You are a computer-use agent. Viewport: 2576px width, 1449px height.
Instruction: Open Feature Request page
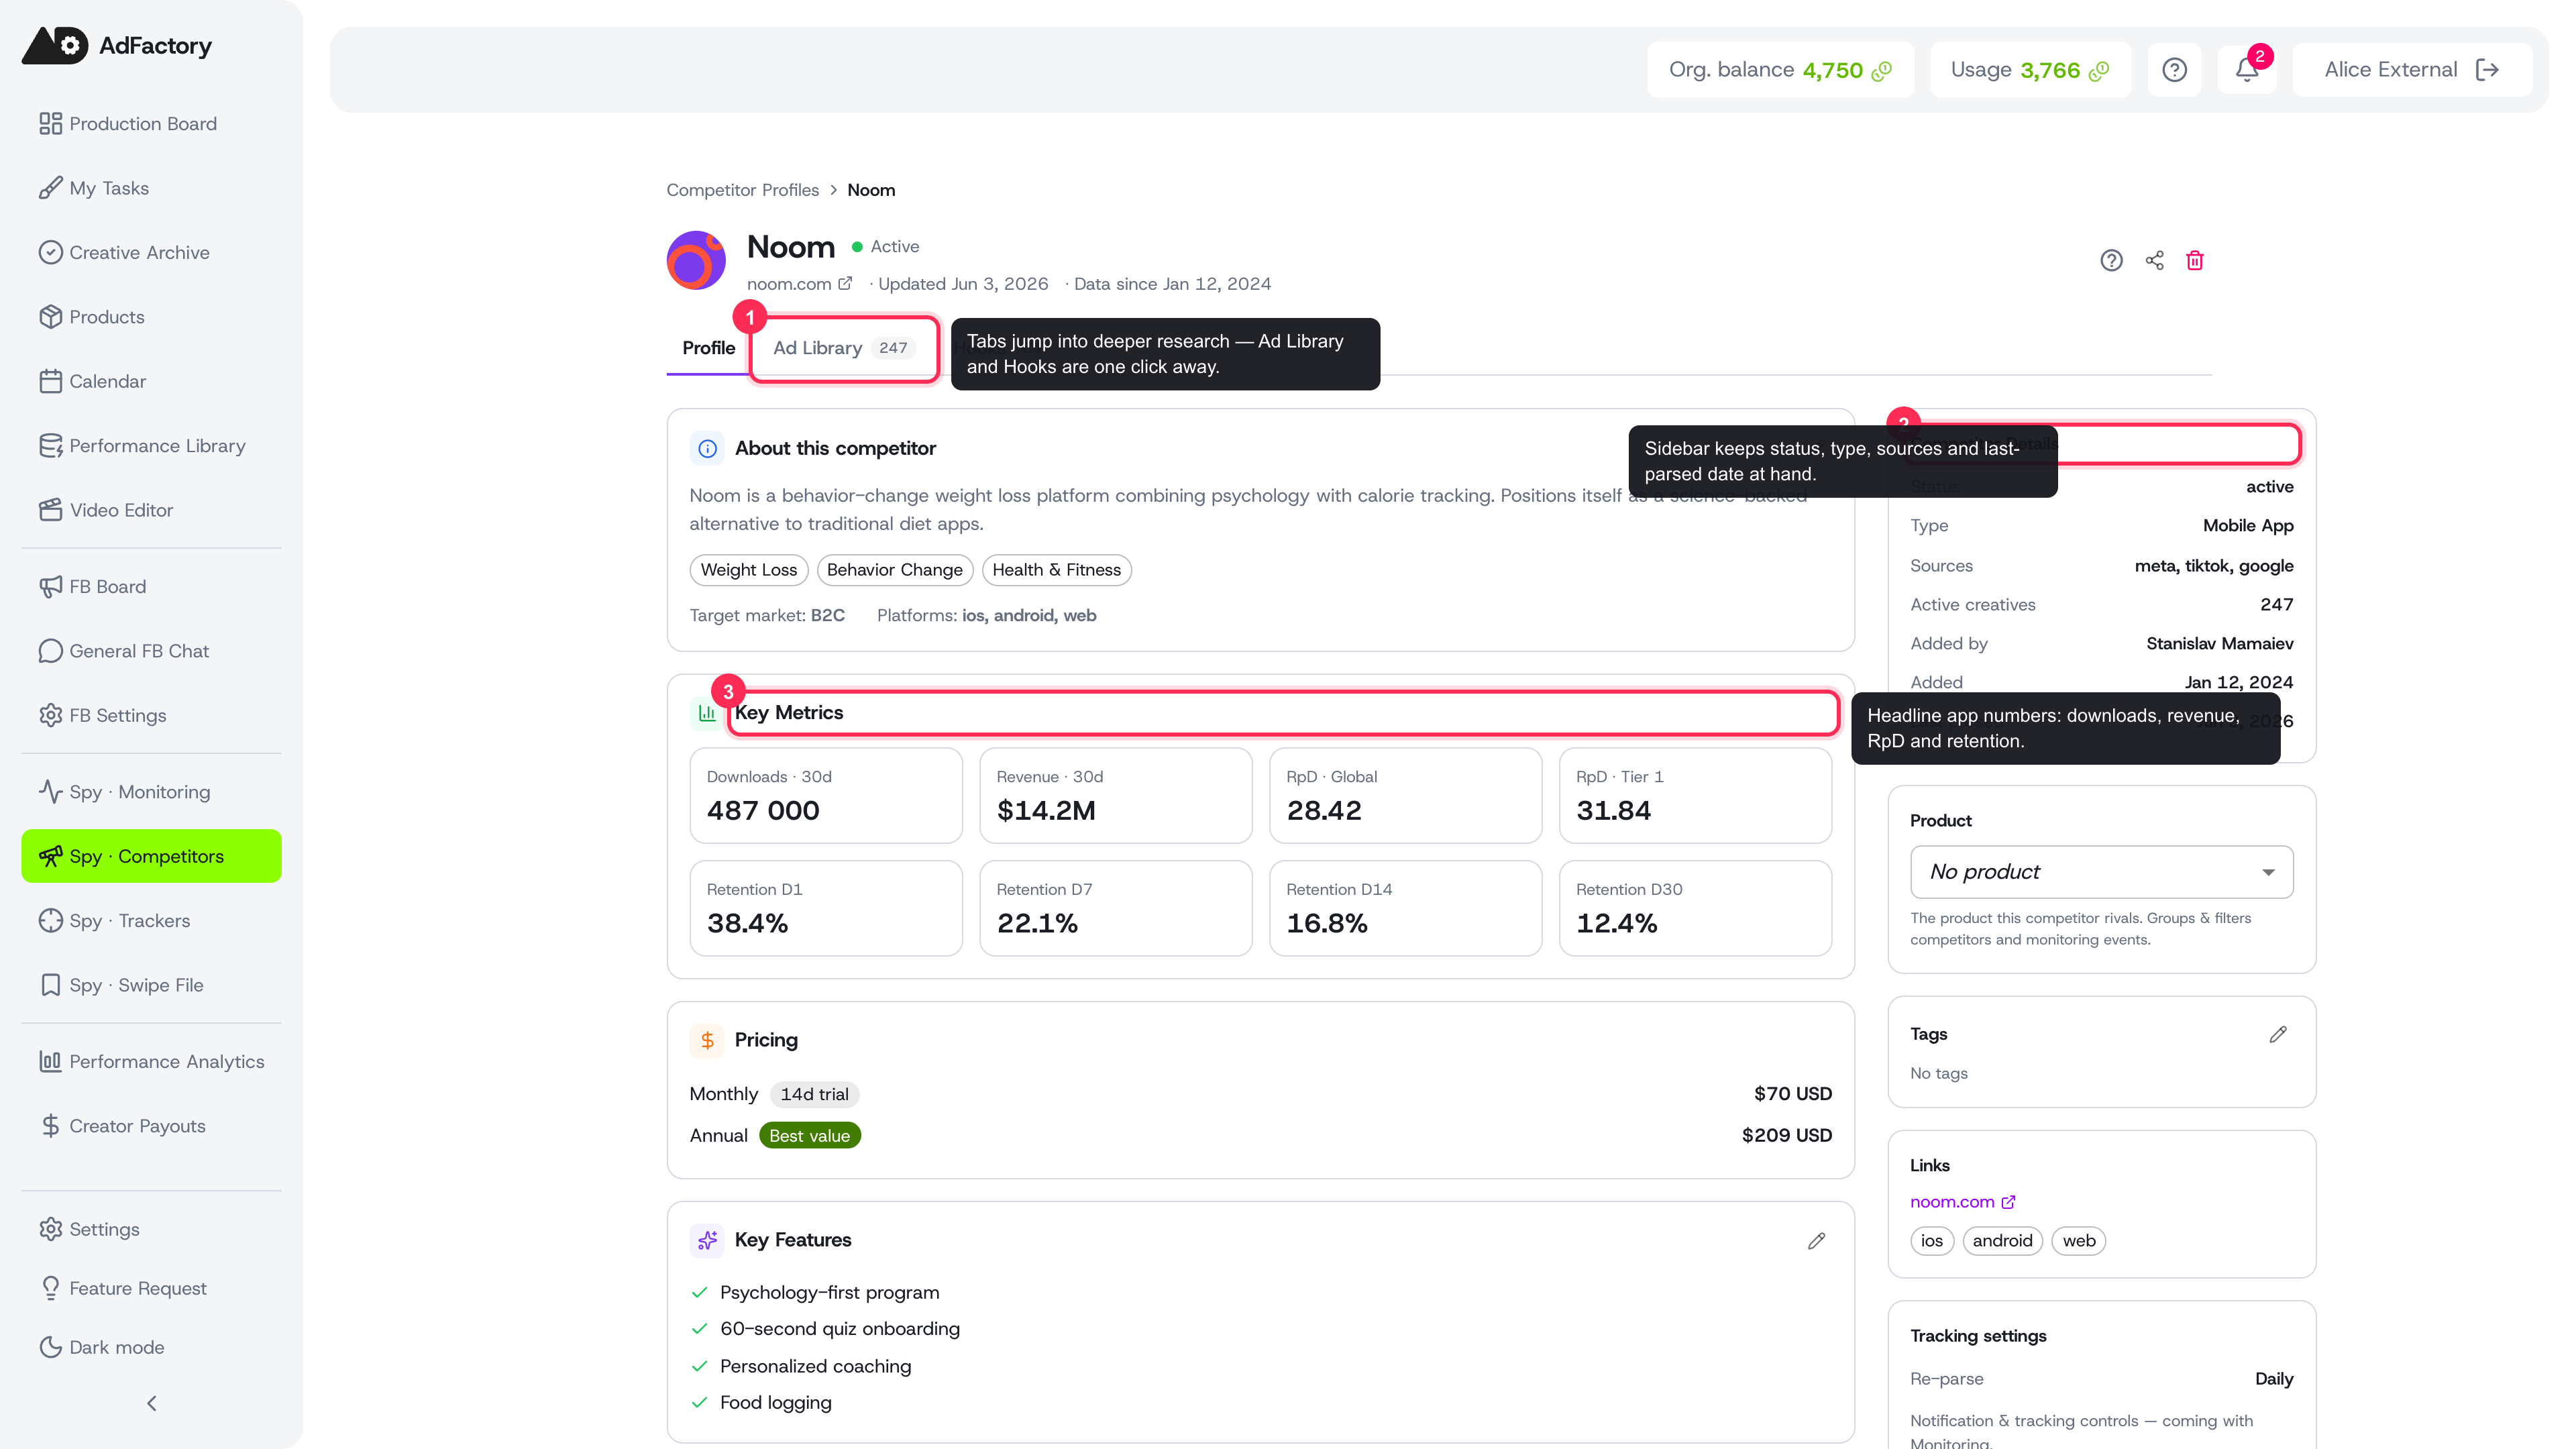click(x=151, y=1288)
